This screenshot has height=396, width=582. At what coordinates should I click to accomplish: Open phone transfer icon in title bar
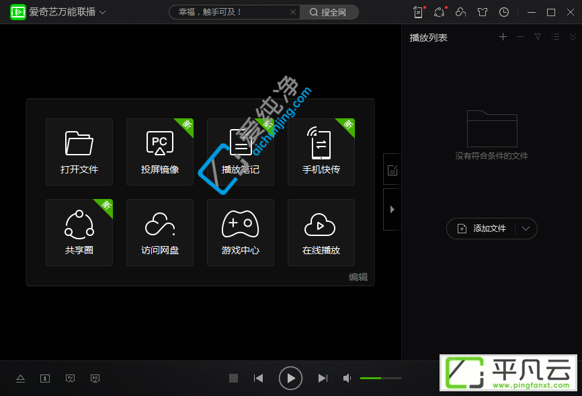tap(419, 12)
